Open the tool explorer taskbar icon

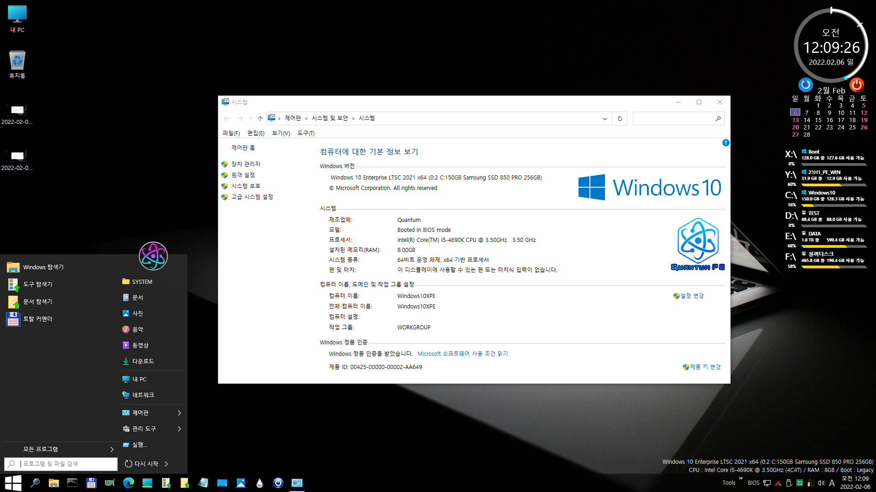click(x=166, y=483)
